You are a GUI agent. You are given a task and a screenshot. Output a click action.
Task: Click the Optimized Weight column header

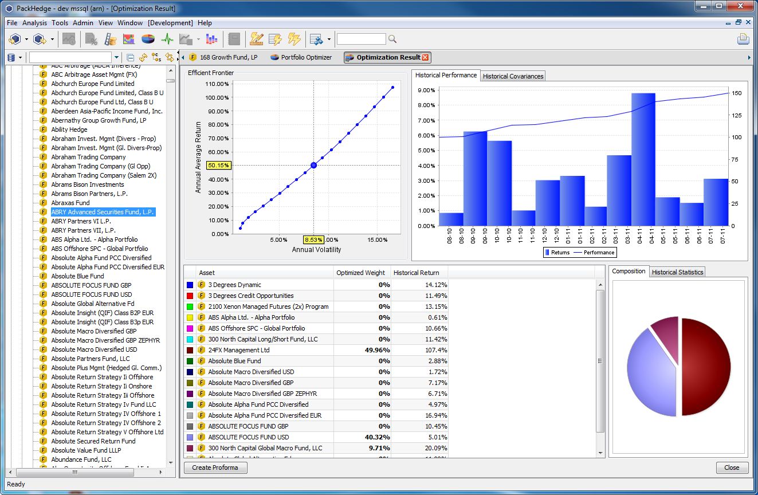[362, 273]
